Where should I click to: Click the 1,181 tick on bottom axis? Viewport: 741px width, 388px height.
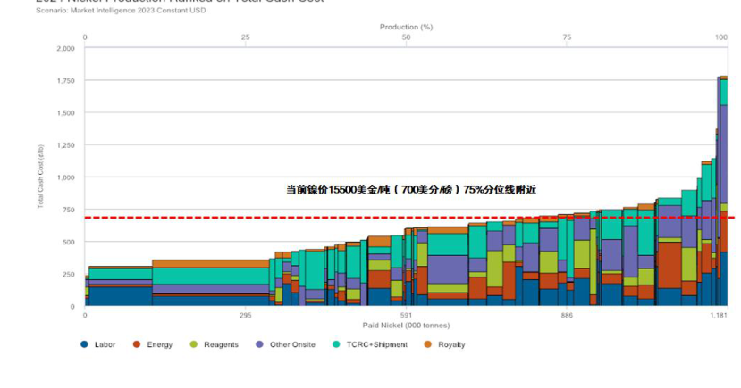720,315
